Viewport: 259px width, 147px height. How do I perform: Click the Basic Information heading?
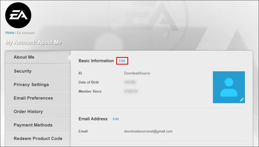[x=96, y=61]
